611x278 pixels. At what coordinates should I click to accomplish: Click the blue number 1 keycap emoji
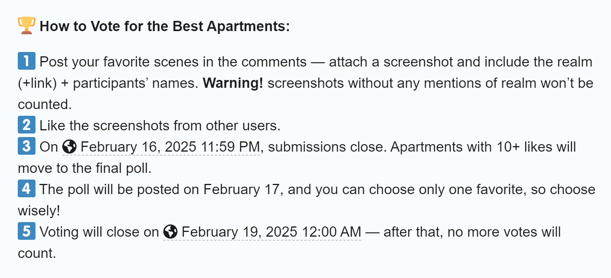(x=27, y=61)
